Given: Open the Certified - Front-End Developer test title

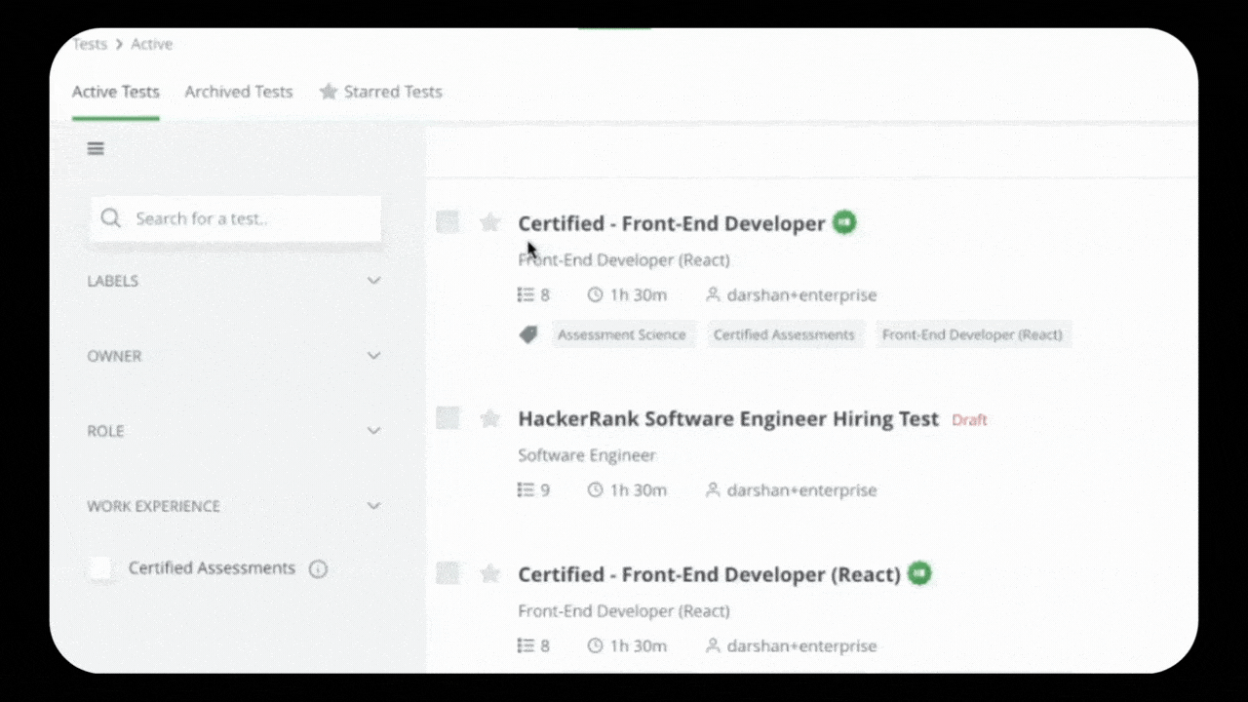Looking at the screenshot, I should coord(672,223).
